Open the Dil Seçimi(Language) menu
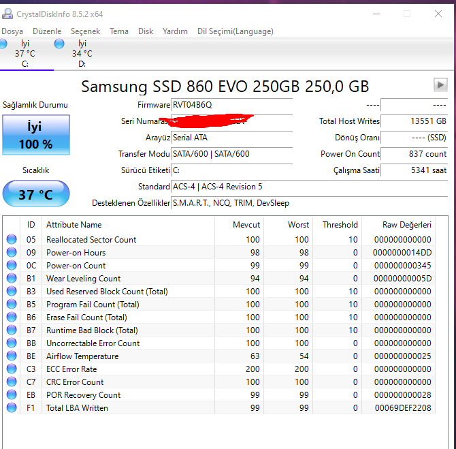Screen dimensions: 456x449 tap(235, 31)
